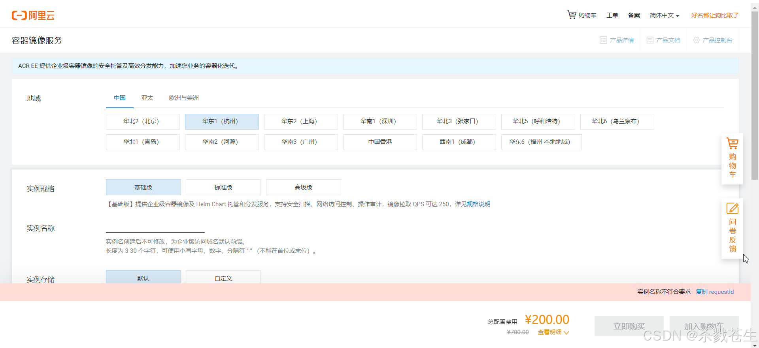This screenshot has width=759, height=348.
Task: Choose the 高级版 instance spec
Action: (x=304, y=187)
